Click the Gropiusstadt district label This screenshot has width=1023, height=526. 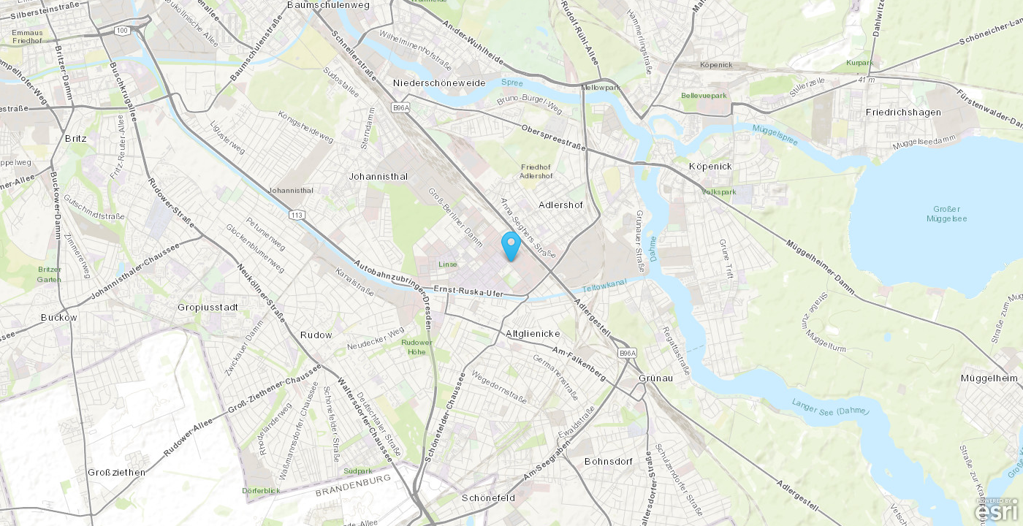coord(208,307)
